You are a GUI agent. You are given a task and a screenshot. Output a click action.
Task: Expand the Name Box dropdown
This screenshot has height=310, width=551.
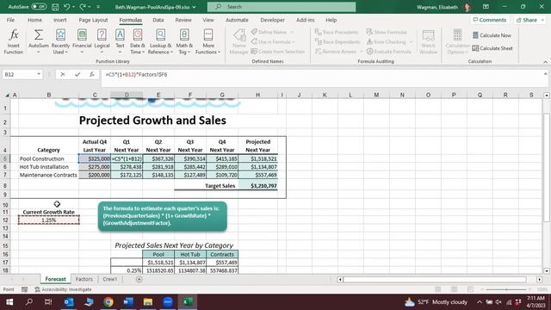pos(39,74)
